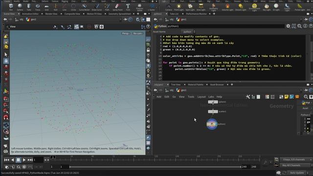Select the Box shelf tool
Image resolution: width=313 pixels, height=176 pixels.
click(11, 7)
